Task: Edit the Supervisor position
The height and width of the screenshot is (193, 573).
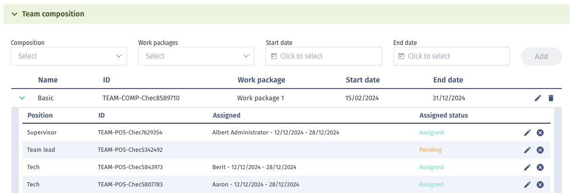Action: pyautogui.click(x=527, y=133)
